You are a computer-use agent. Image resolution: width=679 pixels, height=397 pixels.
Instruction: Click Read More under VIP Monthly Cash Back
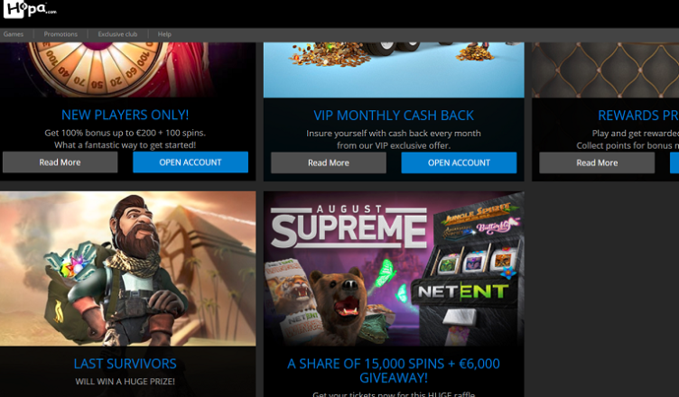[x=329, y=162]
